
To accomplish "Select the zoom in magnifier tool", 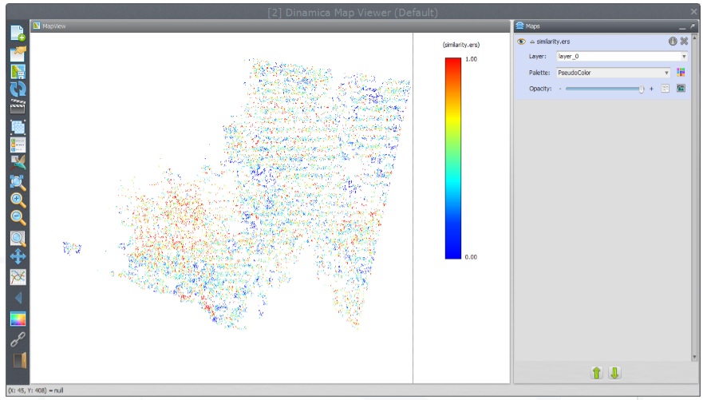I will point(18,200).
